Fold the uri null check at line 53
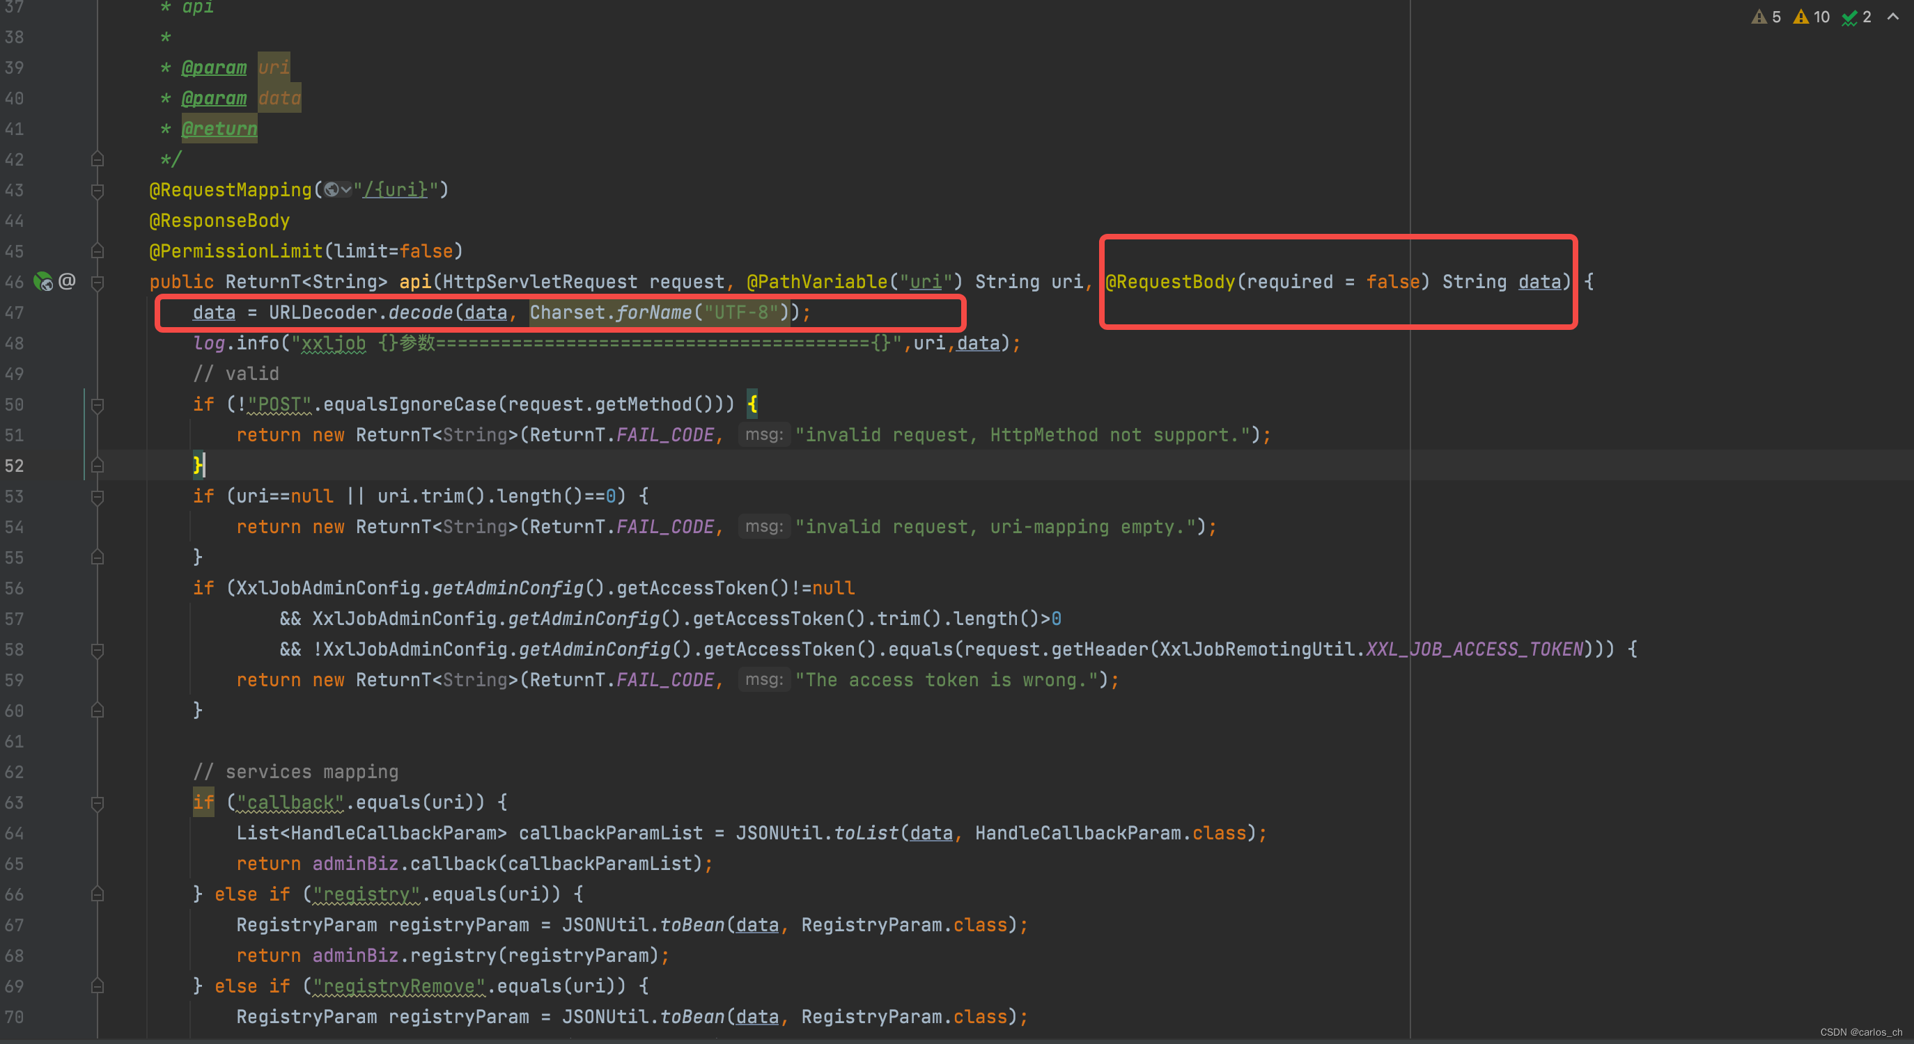The width and height of the screenshot is (1914, 1044). pos(98,497)
